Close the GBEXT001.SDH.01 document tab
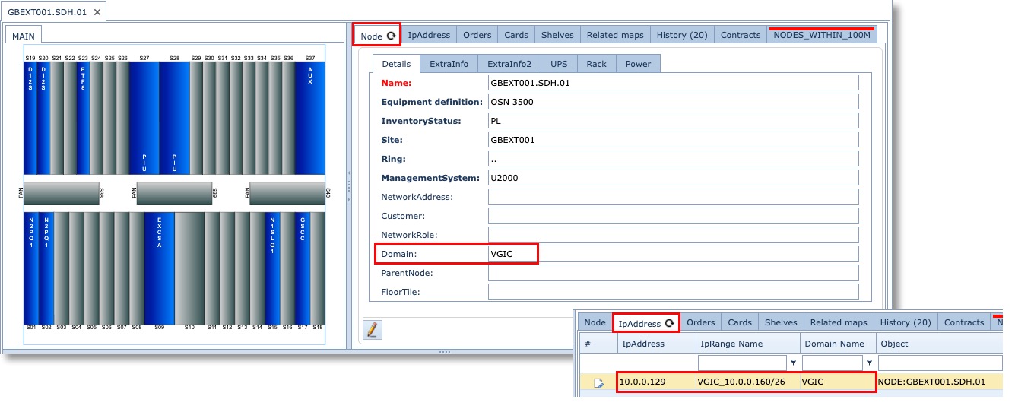 [x=97, y=11]
